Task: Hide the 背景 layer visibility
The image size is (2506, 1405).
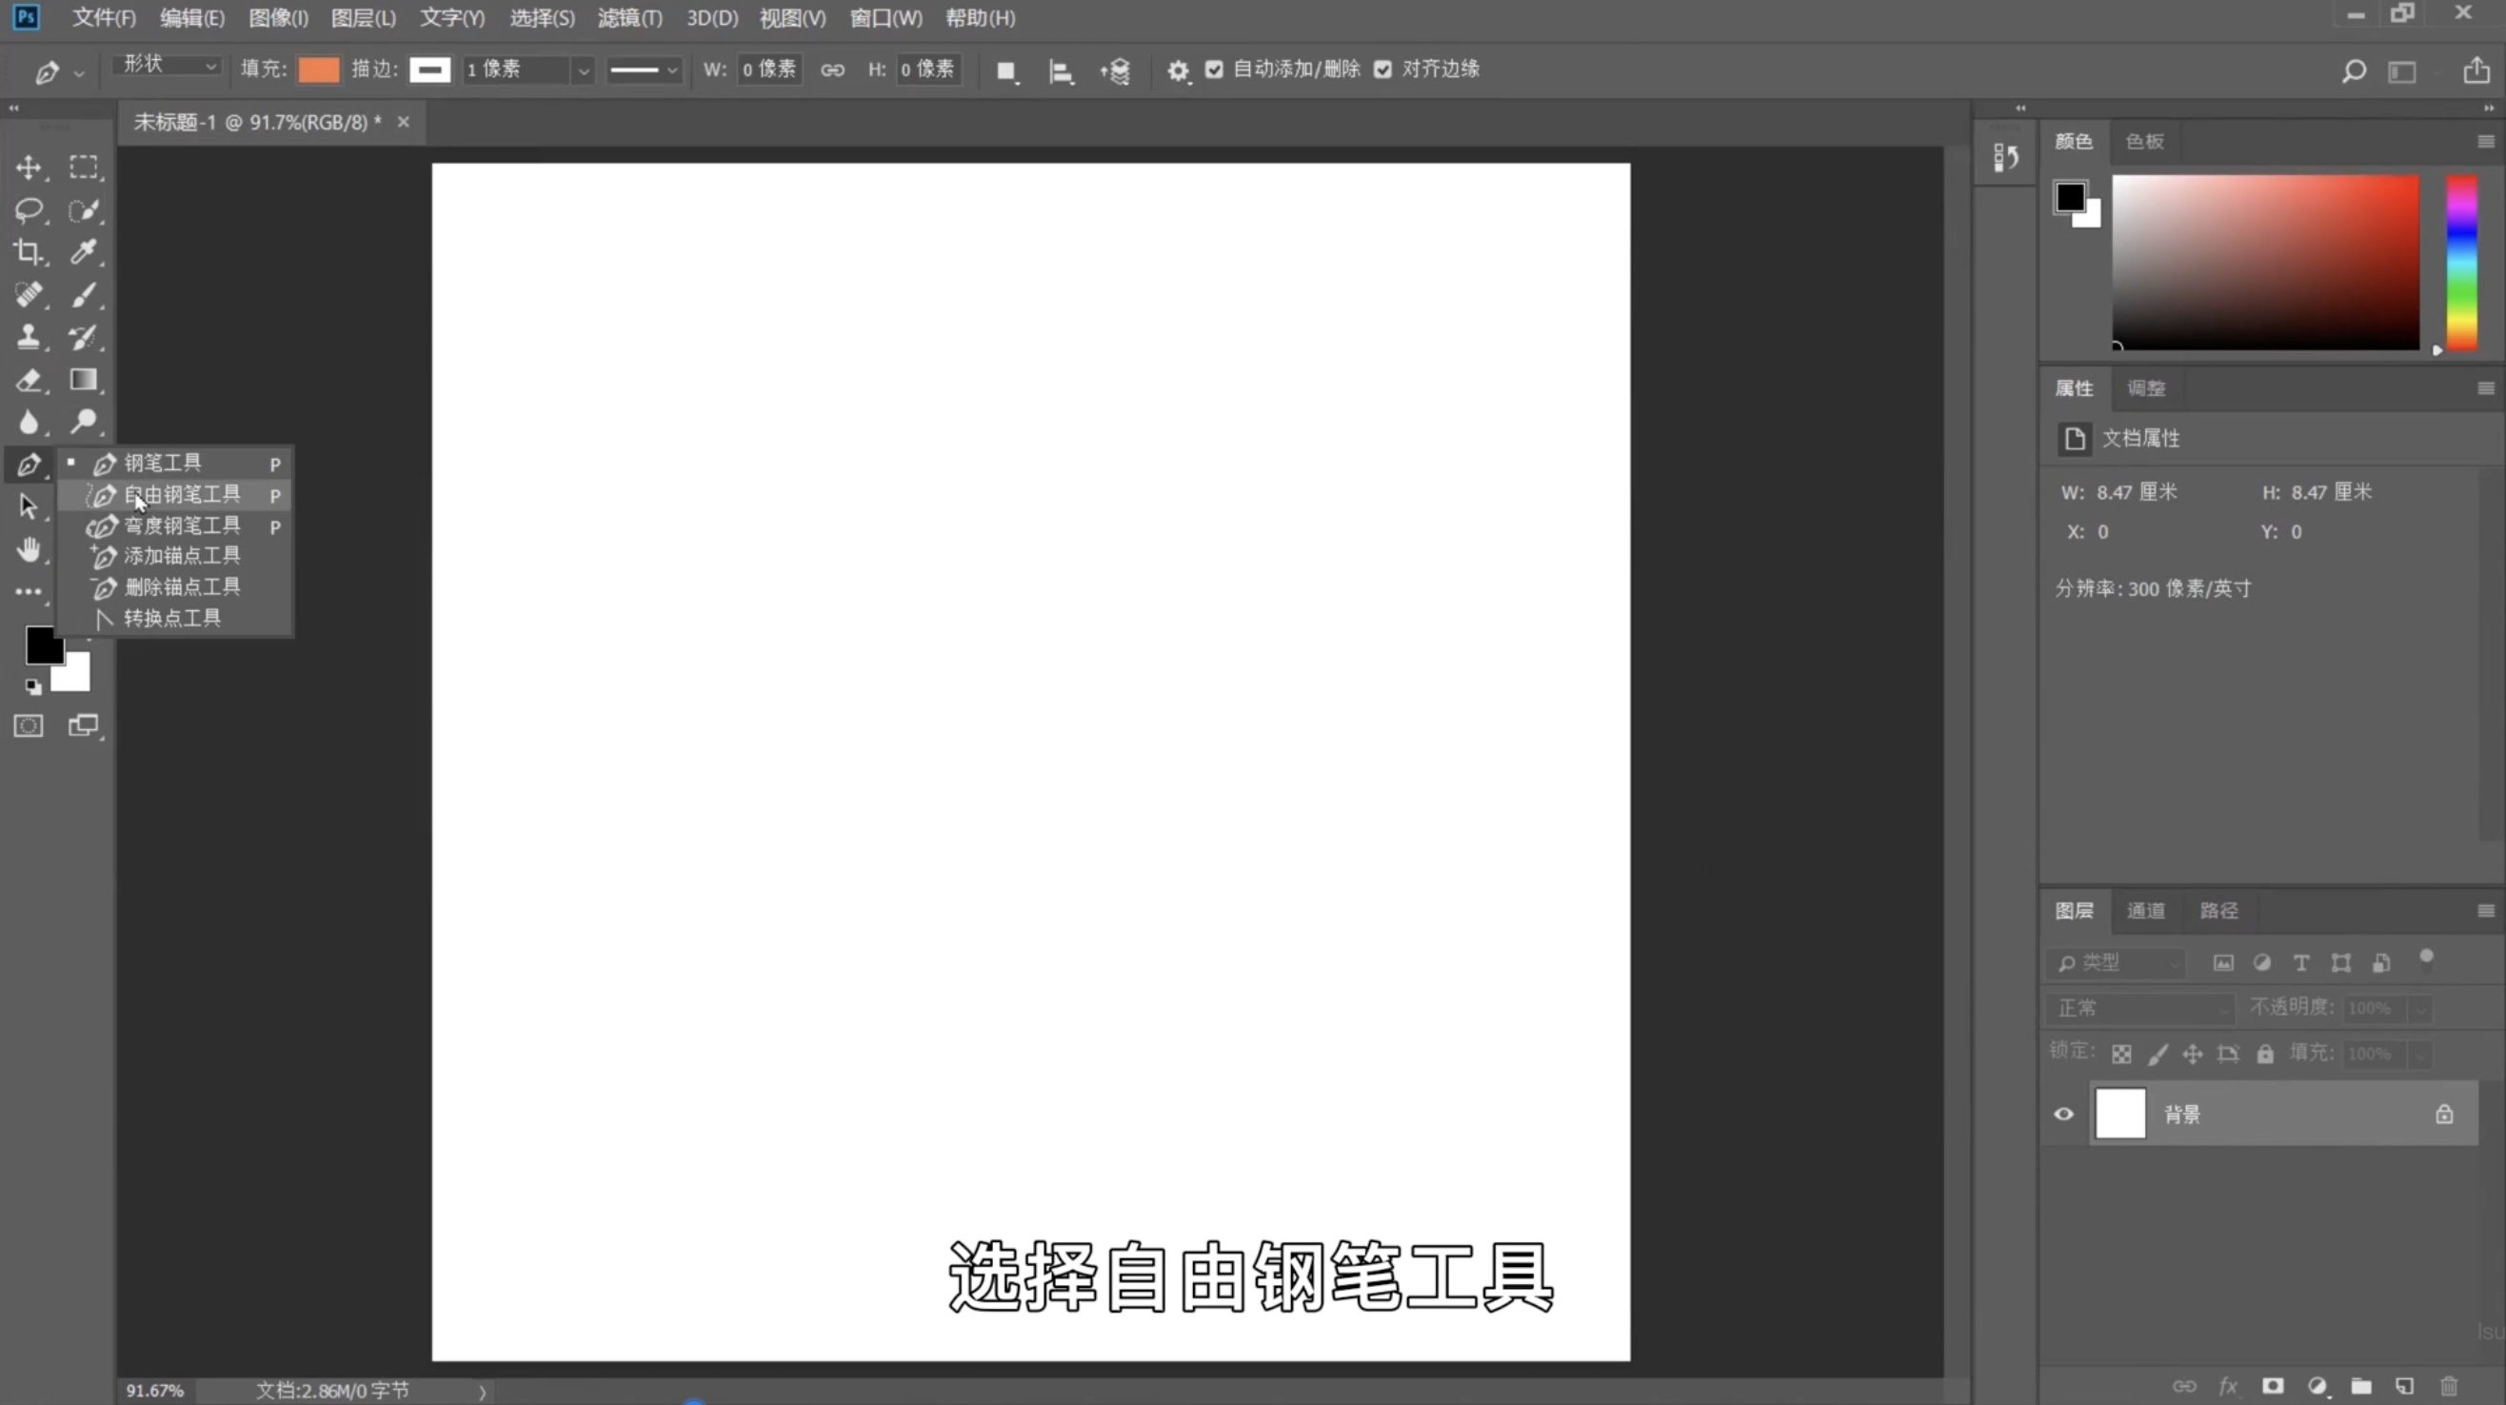Action: [2063, 1115]
